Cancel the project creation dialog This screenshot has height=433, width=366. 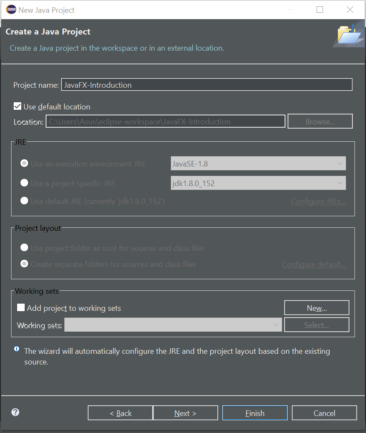pos(324,413)
